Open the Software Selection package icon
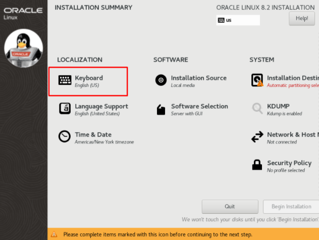319x240 pixels. pyautogui.click(x=161, y=110)
